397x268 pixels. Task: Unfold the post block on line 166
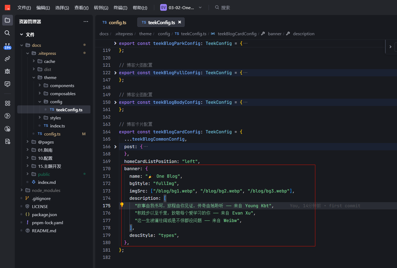coord(115,147)
